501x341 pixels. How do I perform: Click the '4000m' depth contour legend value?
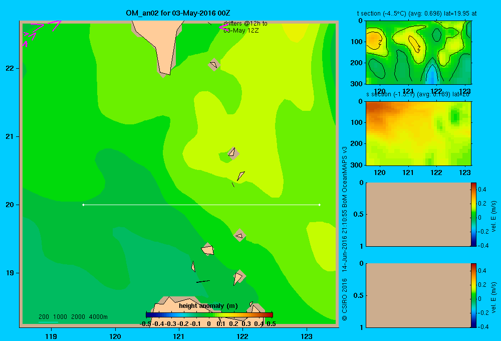98,317
